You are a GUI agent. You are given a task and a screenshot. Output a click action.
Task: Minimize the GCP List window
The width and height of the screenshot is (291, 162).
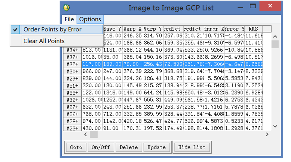pyautogui.click(x=240, y=7)
